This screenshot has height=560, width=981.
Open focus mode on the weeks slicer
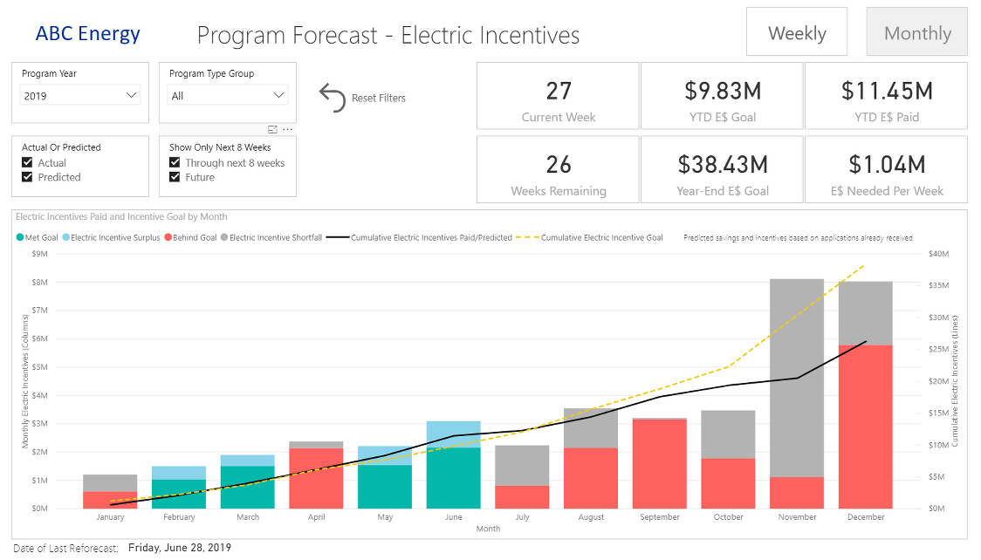(x=271, y=129)
